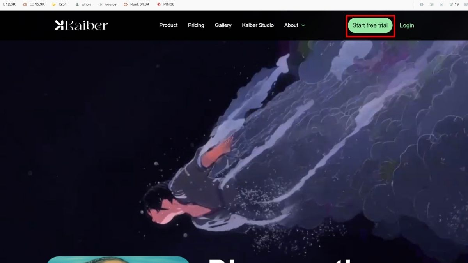
Task: Click the chevron arrow next to About
Action: [x=303, y=25]
